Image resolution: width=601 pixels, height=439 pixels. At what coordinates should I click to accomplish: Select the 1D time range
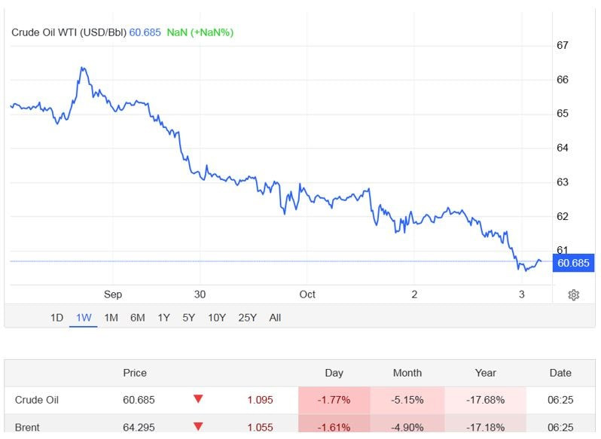[56, 318]
